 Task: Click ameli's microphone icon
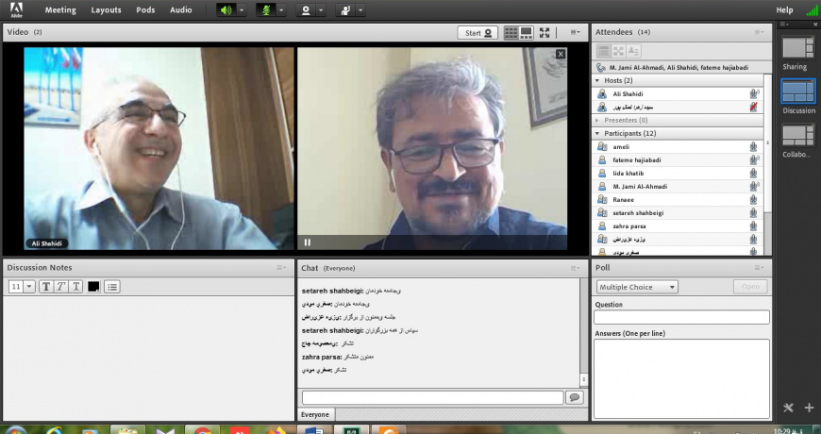pyautogui.click(x=753, y=147)
